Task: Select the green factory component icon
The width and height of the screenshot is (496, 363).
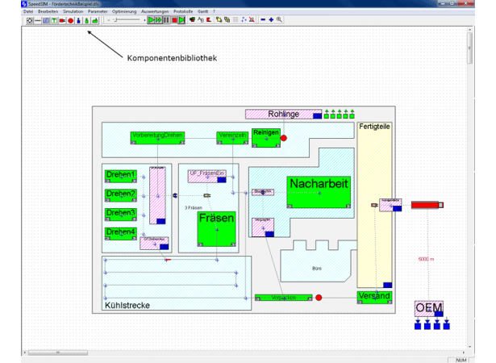Action: click(95, 21)
